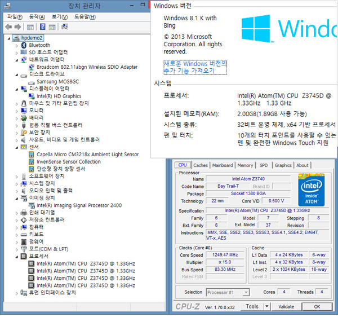Click the forward arrow in Device Manager toolbar
Image resolution: width=338 pixels, height=317 pixels.
tap(17, 27)
